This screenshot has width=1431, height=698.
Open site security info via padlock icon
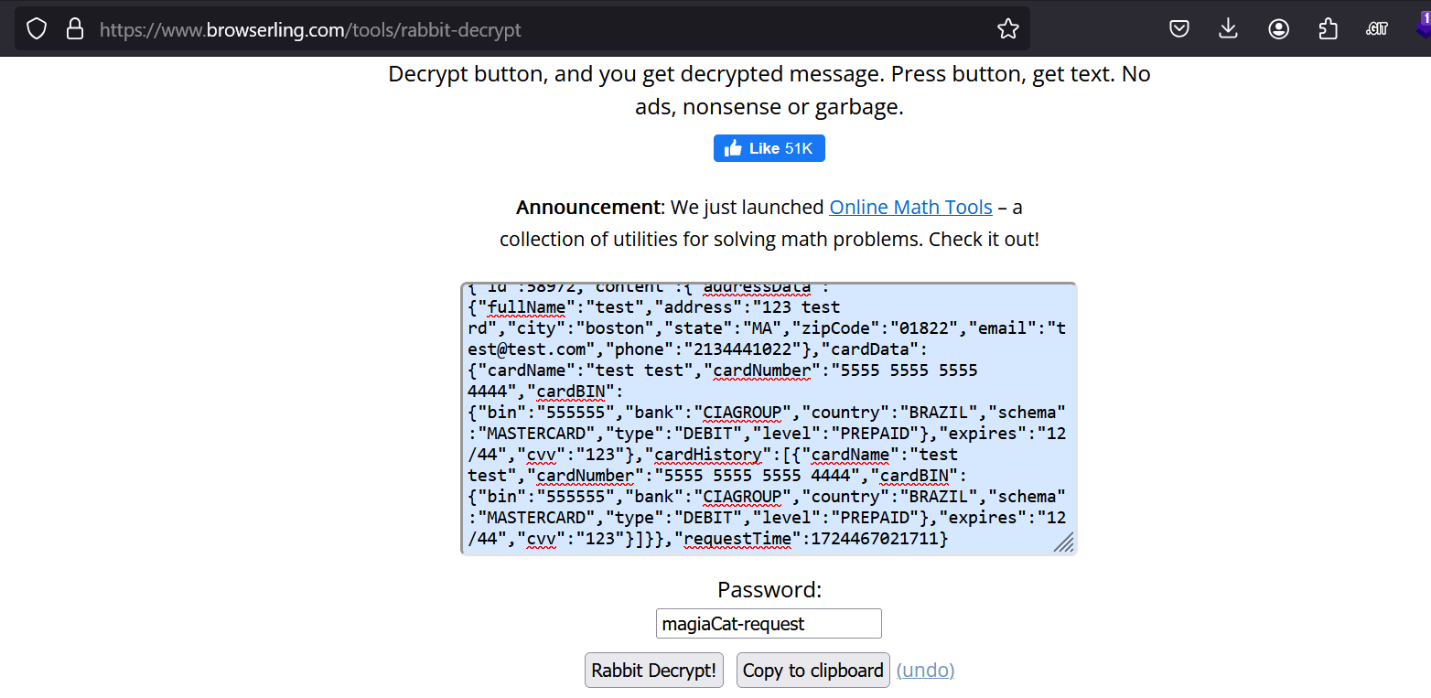click(75, 29)
